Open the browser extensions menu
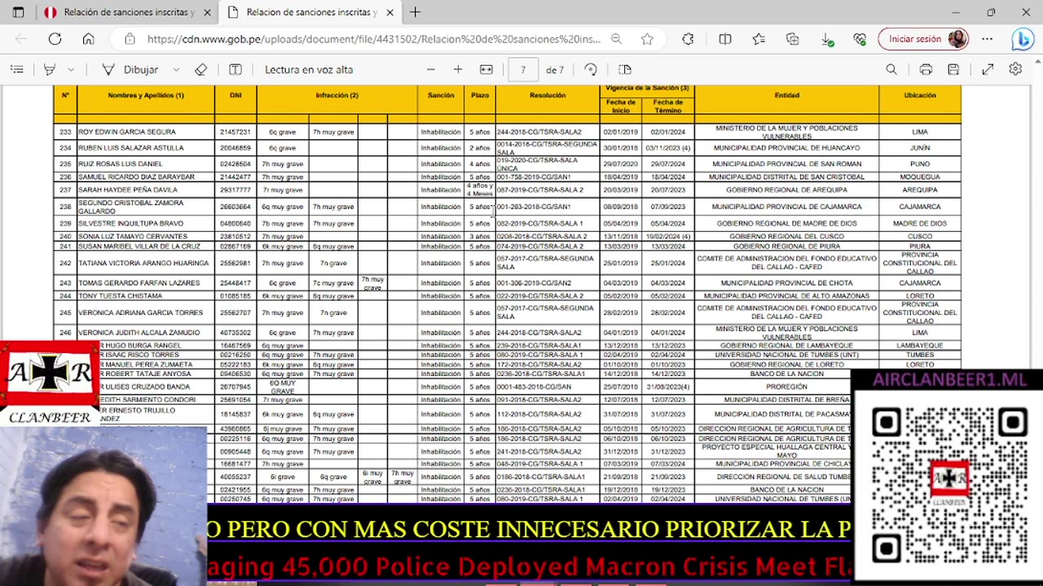The image size is (1043, 586). [688, 38]
